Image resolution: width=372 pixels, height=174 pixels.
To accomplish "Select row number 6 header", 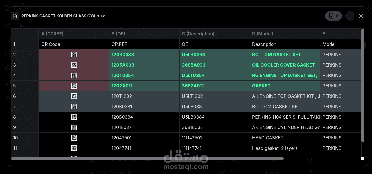I will coord(25,96).
